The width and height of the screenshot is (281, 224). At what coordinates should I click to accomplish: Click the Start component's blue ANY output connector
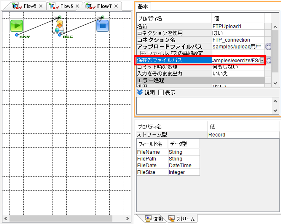(17, 35)
